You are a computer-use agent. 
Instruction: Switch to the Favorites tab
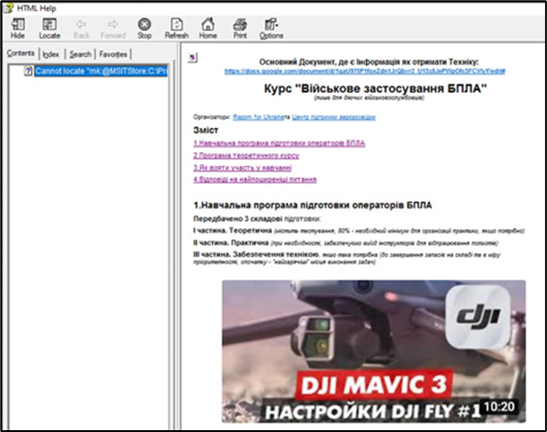(113, 55)
